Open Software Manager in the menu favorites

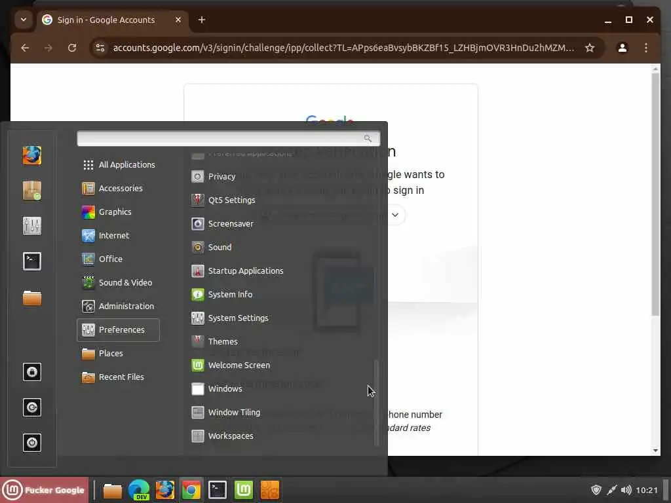[x=32, y=191]
